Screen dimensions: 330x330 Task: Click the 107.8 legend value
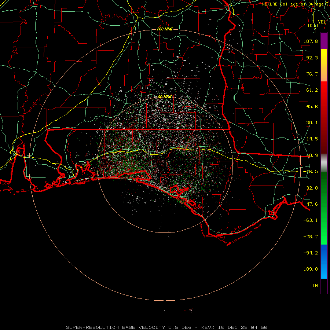(311, 41)
